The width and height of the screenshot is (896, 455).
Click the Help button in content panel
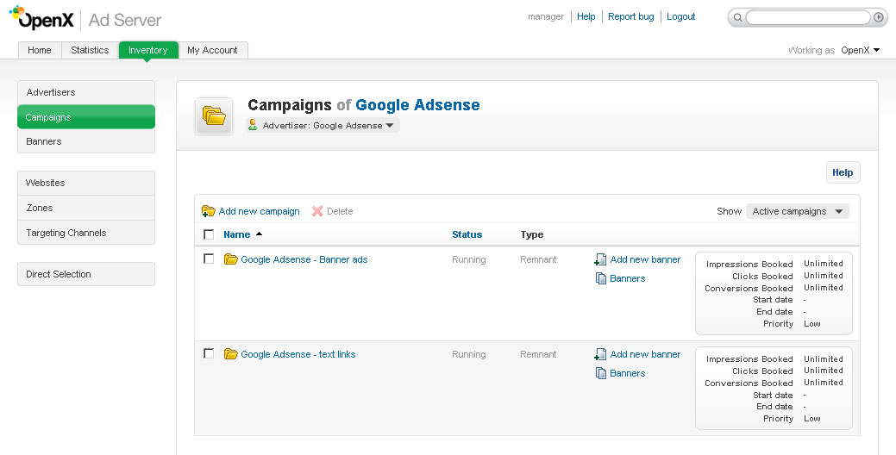[843, 172]
